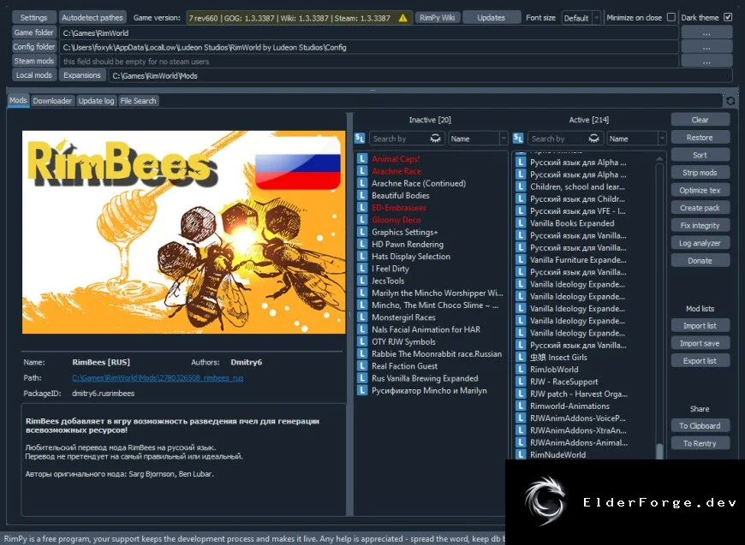Click Optimize tex button

[x=700, y=190]
